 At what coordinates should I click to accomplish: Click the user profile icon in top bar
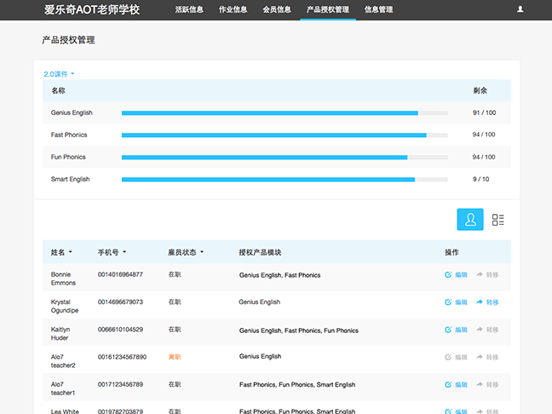coord(520,9)
